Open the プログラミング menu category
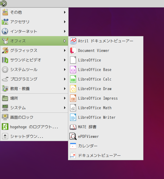Viewport: 164px width, 179px height. [34, 79]
